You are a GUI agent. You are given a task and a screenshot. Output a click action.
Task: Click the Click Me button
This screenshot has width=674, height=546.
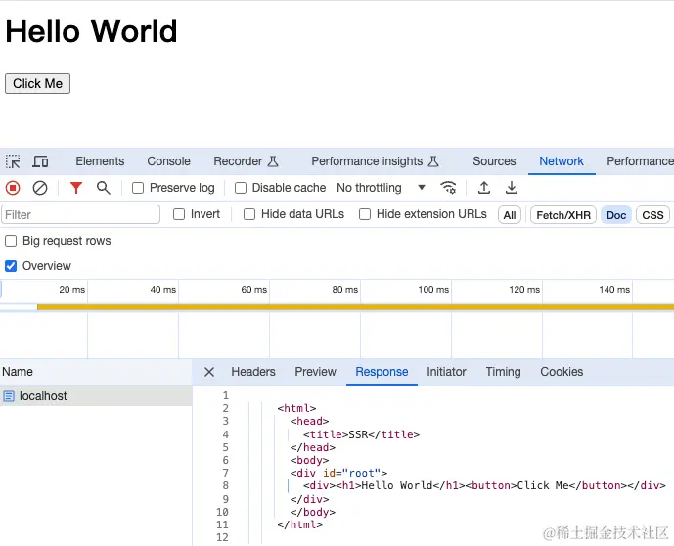coord(37,83)
